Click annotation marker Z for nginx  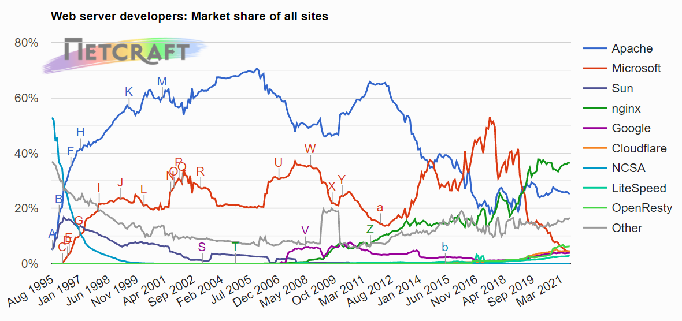370,229
